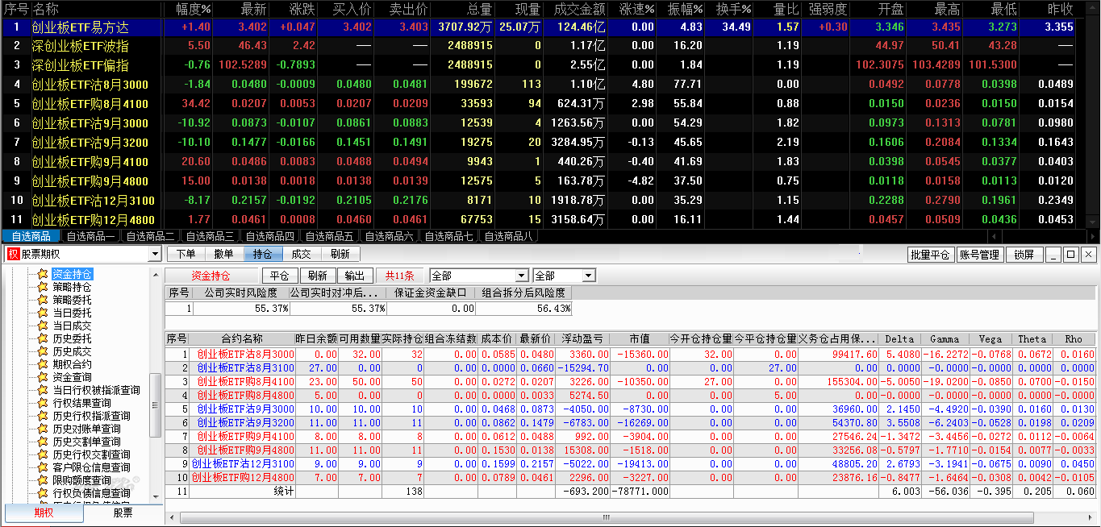The image size is (1101, 527).
Task: Click the 浮动盈亏 column header
Action: click(x=582, y=339)
